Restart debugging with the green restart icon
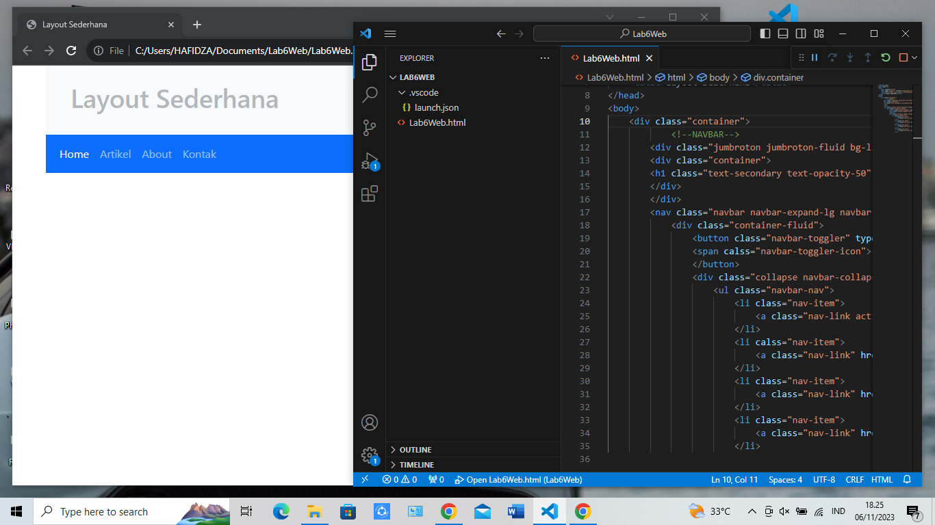 coord(885,57)
